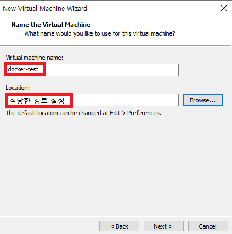Click the default location Preferences hint text

[x=83, y=113]
